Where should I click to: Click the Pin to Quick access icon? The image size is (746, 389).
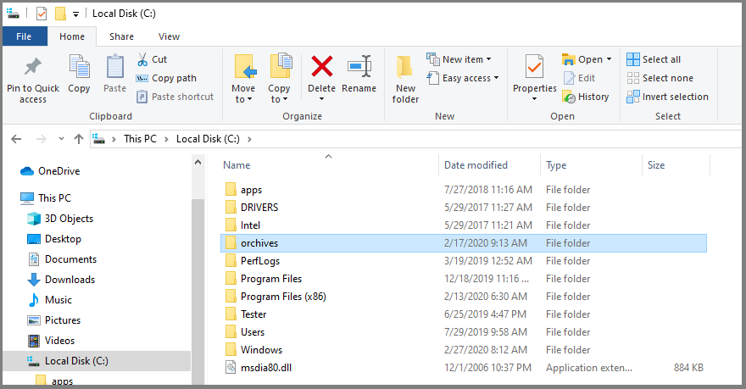point(32,68)
